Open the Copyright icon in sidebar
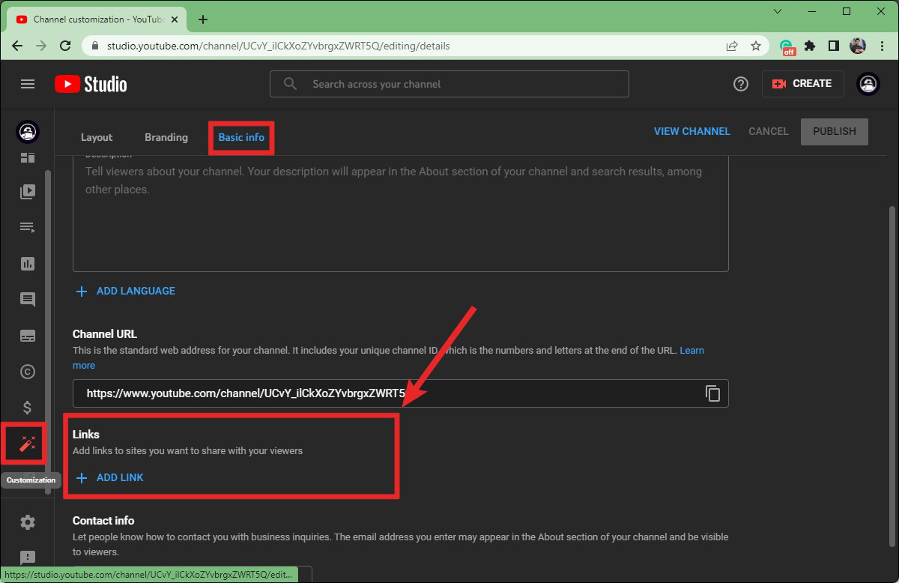 [28, 372]
